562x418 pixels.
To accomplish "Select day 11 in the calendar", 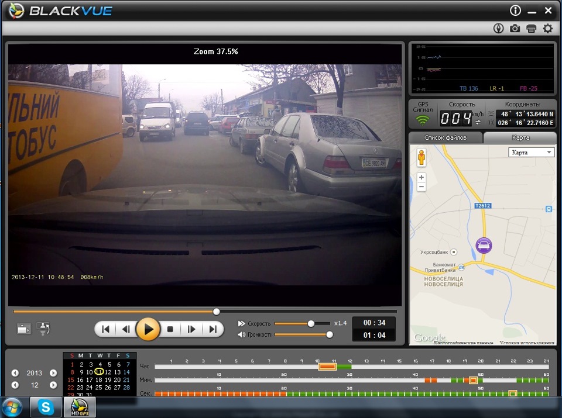I will 100,372.
